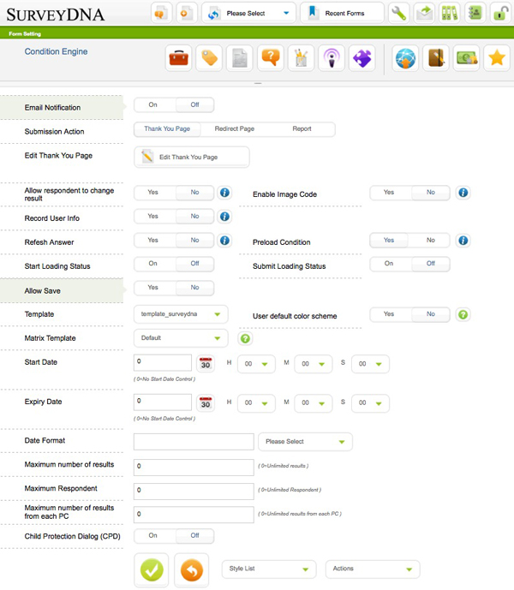Open the Actions dropdown
The image size is (514, 590).
pos(373,569)
